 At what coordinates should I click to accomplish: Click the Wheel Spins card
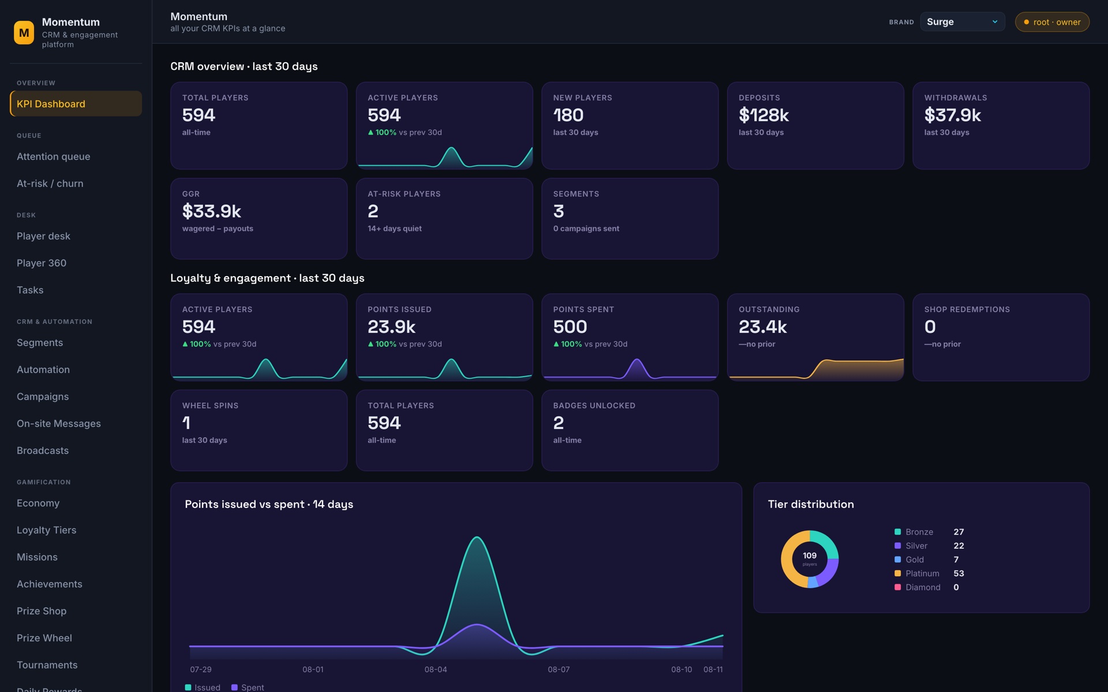click(x=259, y=430)
